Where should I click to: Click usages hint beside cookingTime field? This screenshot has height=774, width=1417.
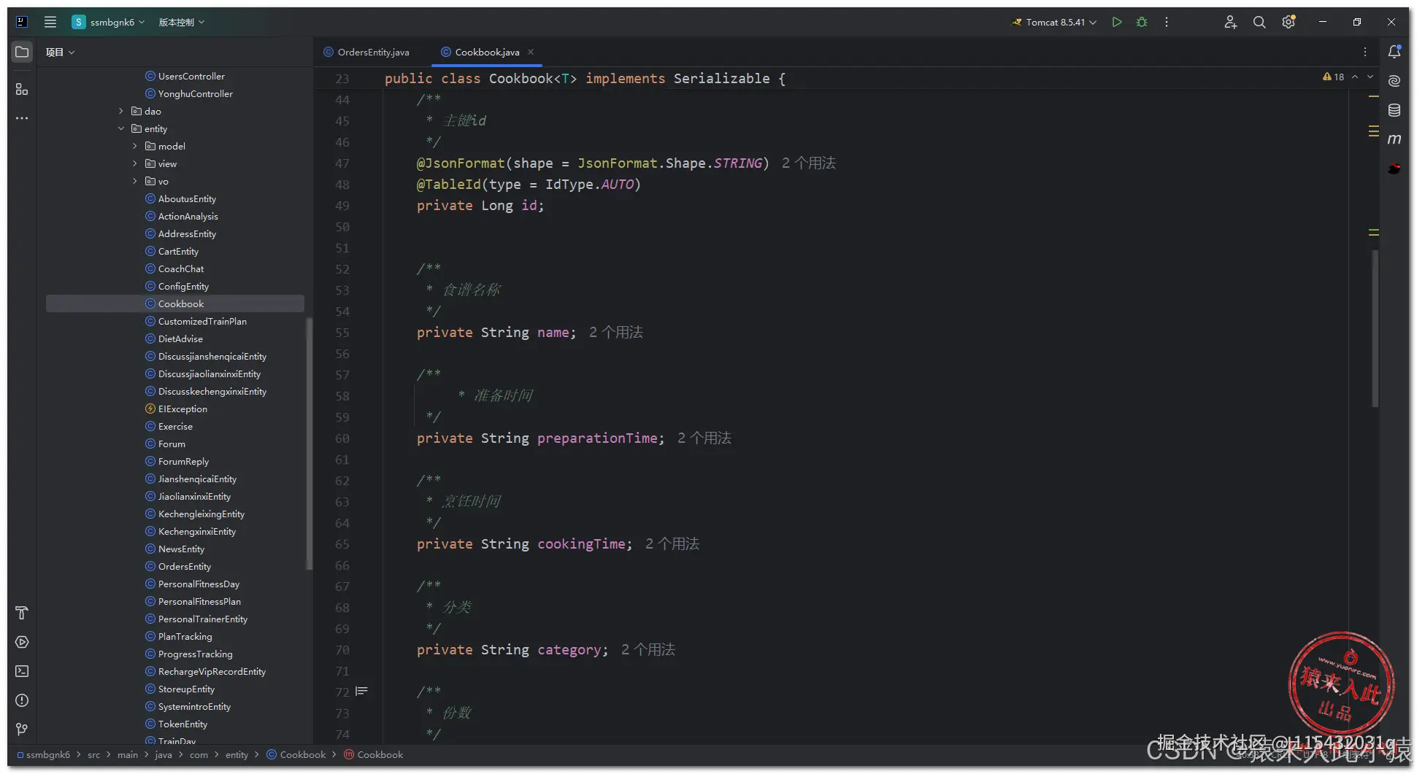click(x=672, y=543)
